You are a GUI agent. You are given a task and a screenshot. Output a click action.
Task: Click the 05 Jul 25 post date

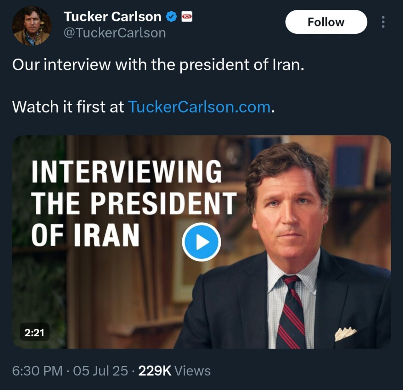point(100,371)
